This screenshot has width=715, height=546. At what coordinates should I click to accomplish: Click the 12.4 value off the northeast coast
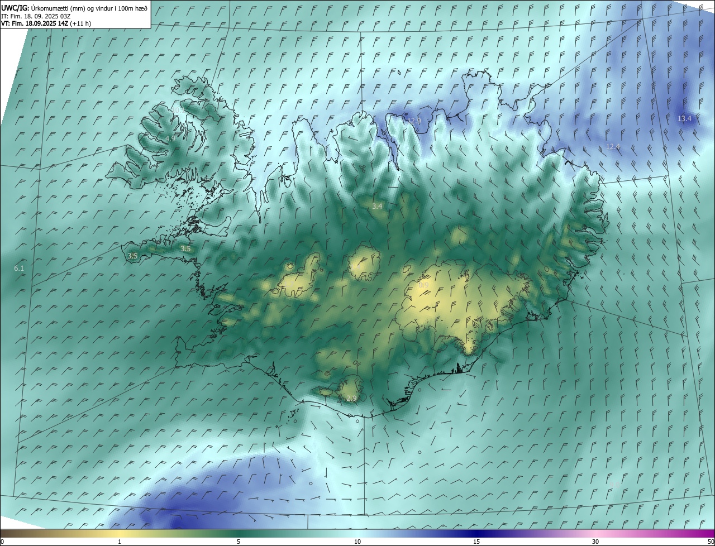pos(613,147)
